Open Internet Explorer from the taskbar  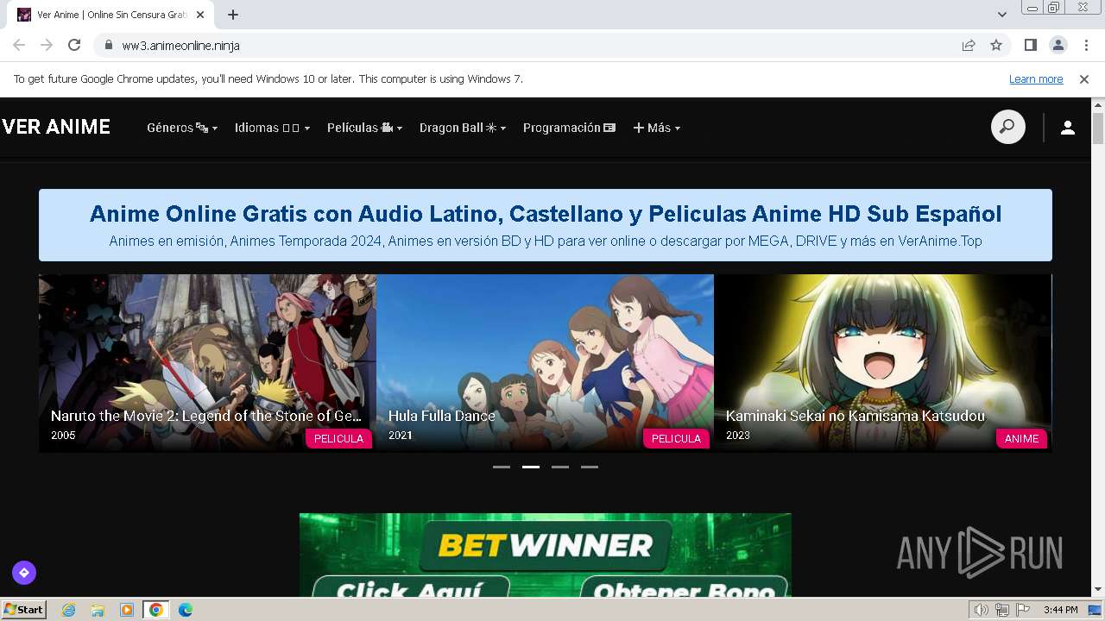click(68, 610)
